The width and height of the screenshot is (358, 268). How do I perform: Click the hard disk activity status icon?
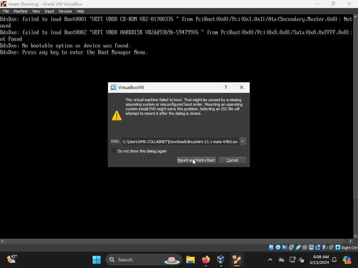271,247
